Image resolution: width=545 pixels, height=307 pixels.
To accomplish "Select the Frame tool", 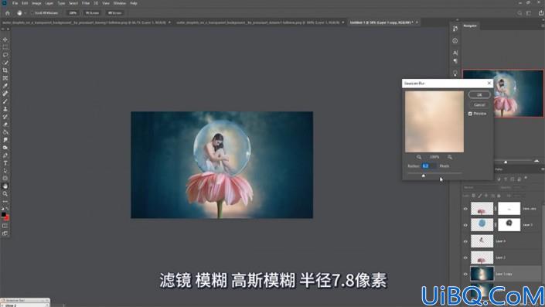I will pyautogui.click(x=5, y=78).
